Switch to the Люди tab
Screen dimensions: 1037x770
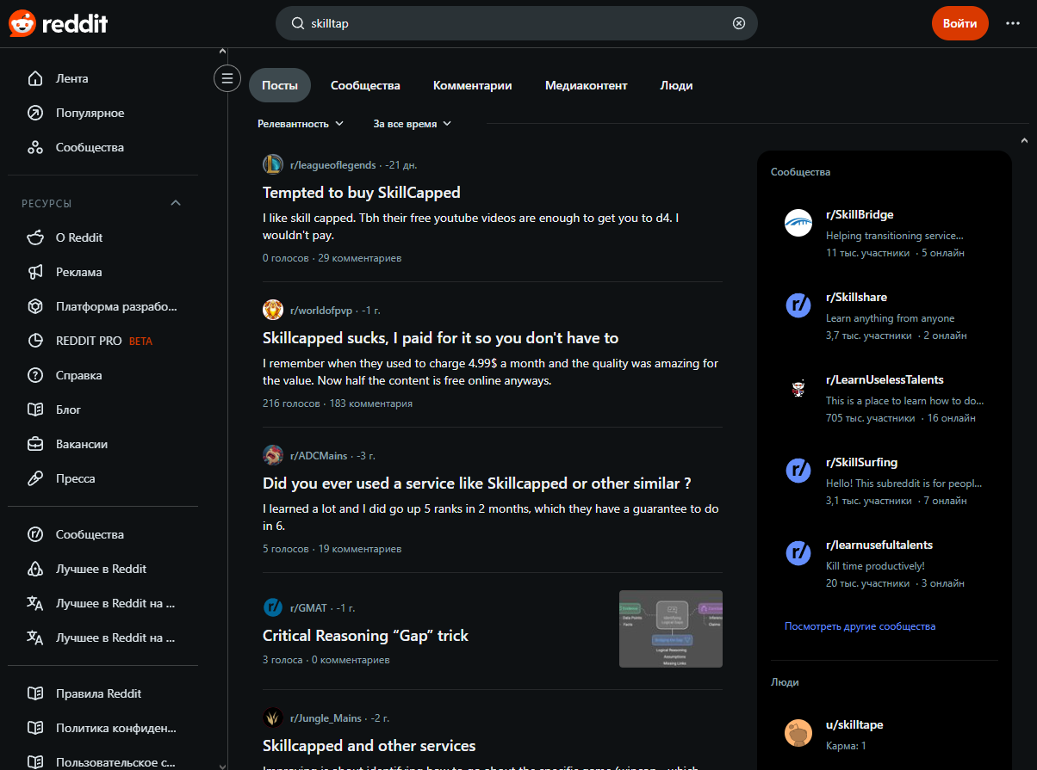click(x=676, y=85)
